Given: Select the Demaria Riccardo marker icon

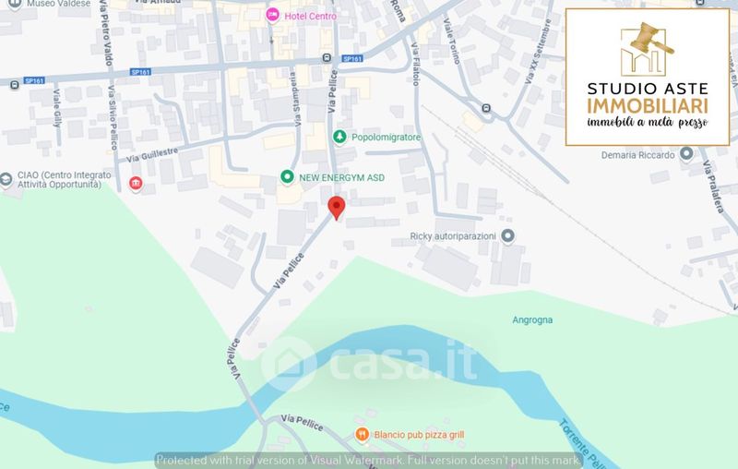Looking at the screenshot, I should 686,154.
